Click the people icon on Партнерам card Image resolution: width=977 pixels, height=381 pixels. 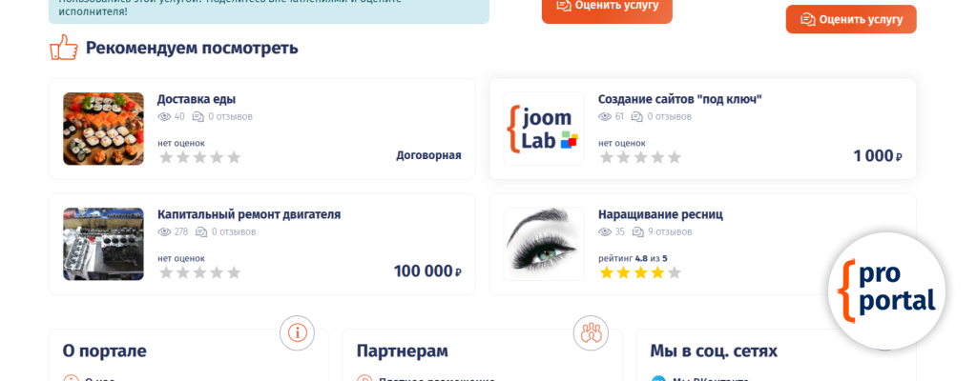pos(591,333)
